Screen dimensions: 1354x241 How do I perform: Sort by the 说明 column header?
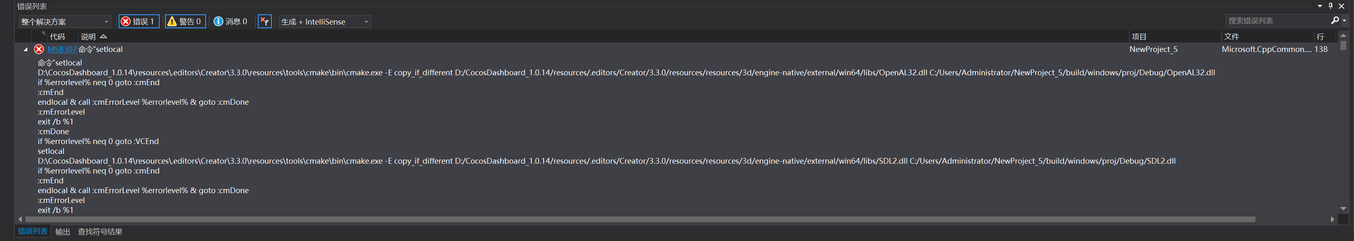88,37
